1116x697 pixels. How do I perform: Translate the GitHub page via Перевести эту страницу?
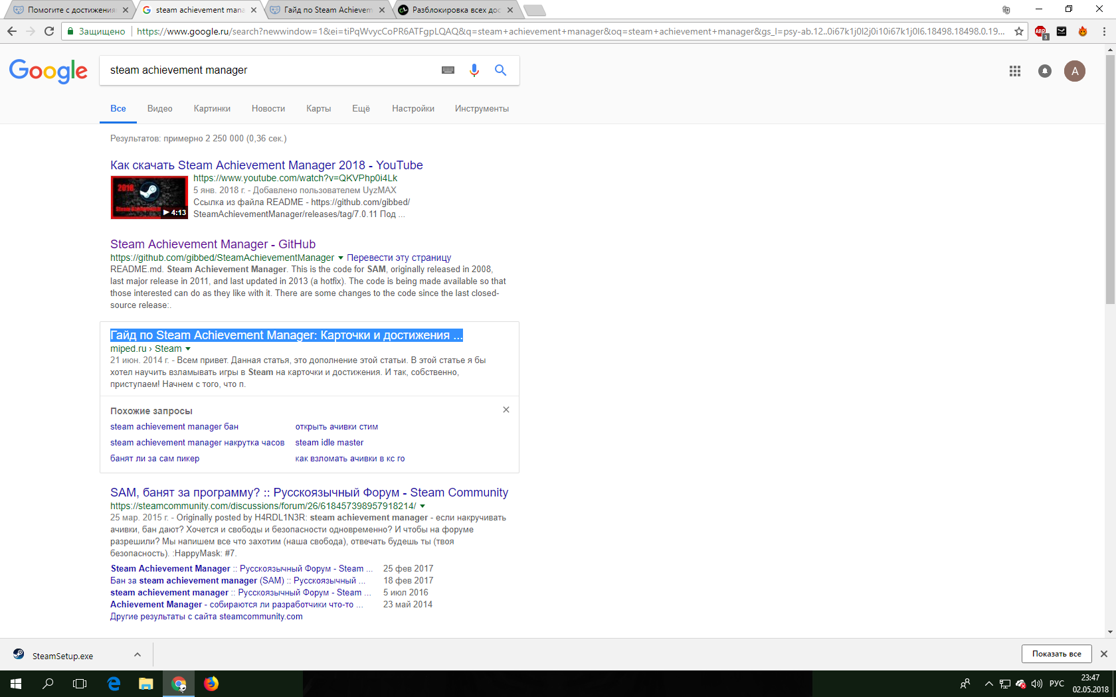click(399, 258)
